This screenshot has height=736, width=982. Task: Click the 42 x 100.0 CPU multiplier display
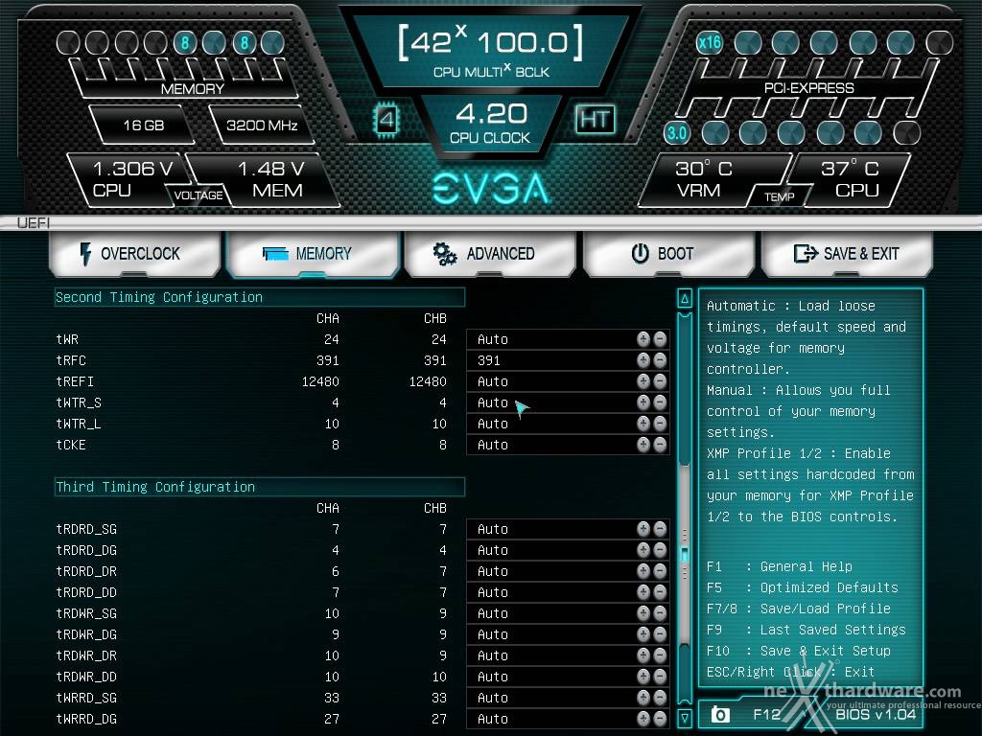(490, 51)
